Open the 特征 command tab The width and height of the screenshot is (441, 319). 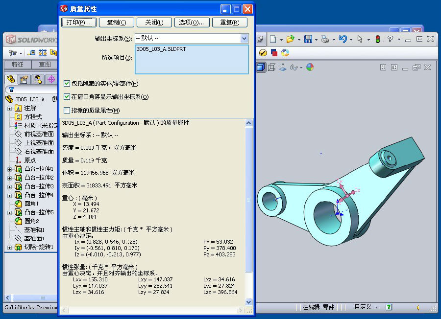click(x=18, y=65)
